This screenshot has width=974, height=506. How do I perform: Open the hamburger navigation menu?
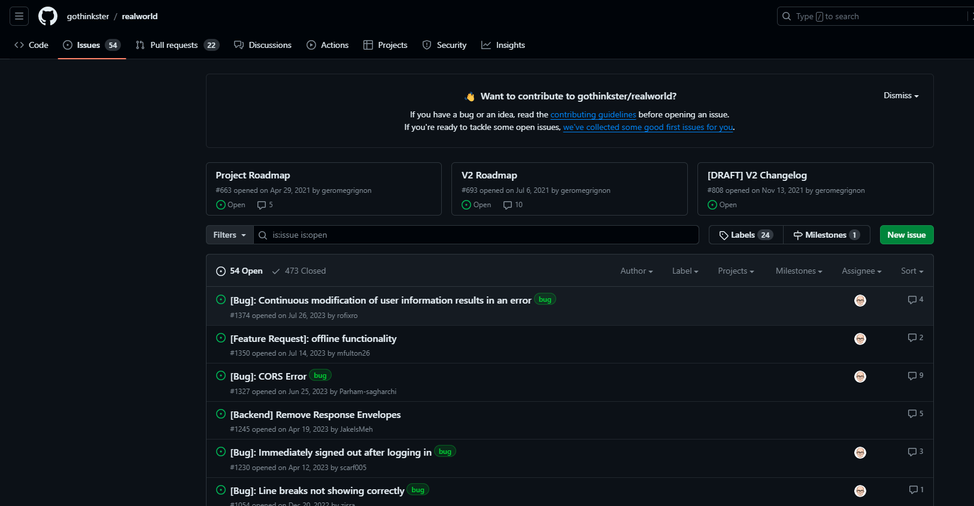click(x=19, y=16)
